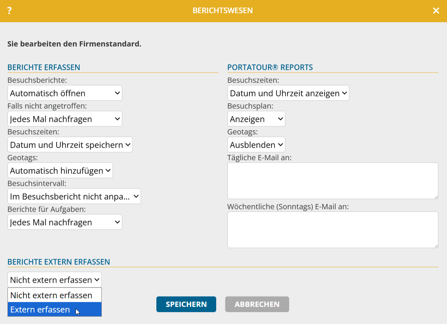The width and height of the screenshot is (447, 324).
Task: Collapse the 'Berichte extern erfassen' dropdown box
Action: coord(55,280)
